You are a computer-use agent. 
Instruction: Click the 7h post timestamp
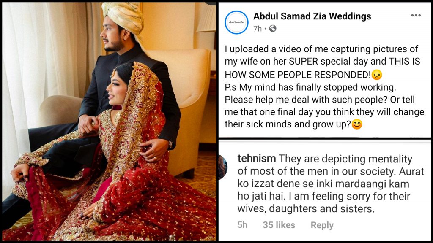pos(258,29)
